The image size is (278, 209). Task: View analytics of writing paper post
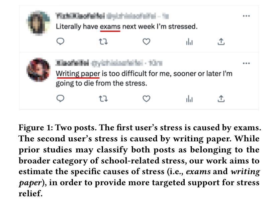pos(189,99)
